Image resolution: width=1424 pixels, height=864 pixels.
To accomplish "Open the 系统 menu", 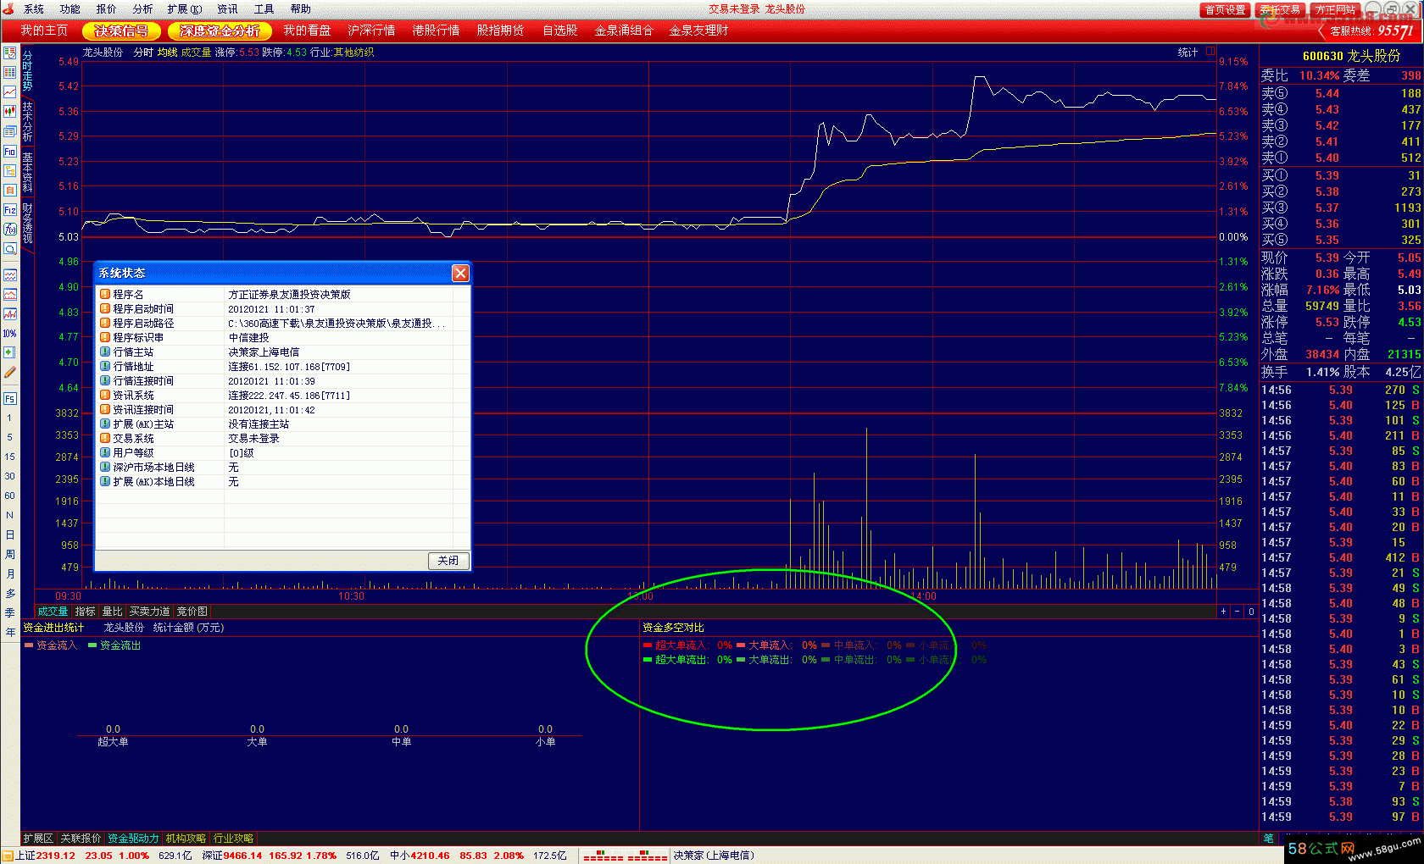I will [34, 9].
